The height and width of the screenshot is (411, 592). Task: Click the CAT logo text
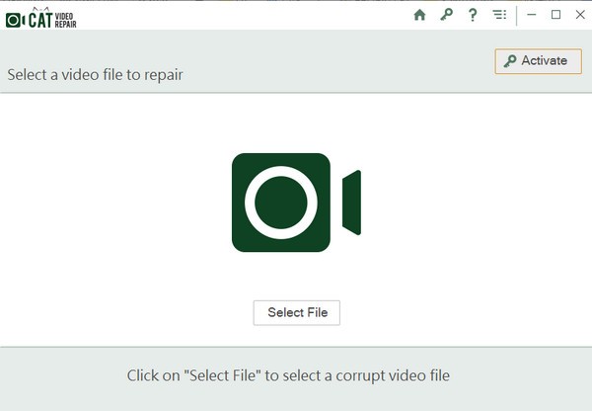[40, 21]
